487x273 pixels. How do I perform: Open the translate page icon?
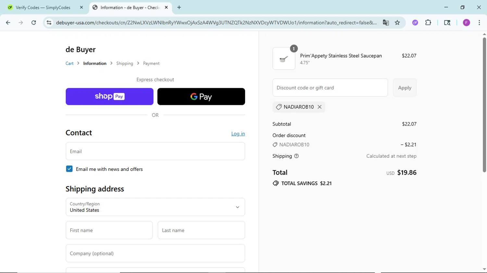coord(386,23)
